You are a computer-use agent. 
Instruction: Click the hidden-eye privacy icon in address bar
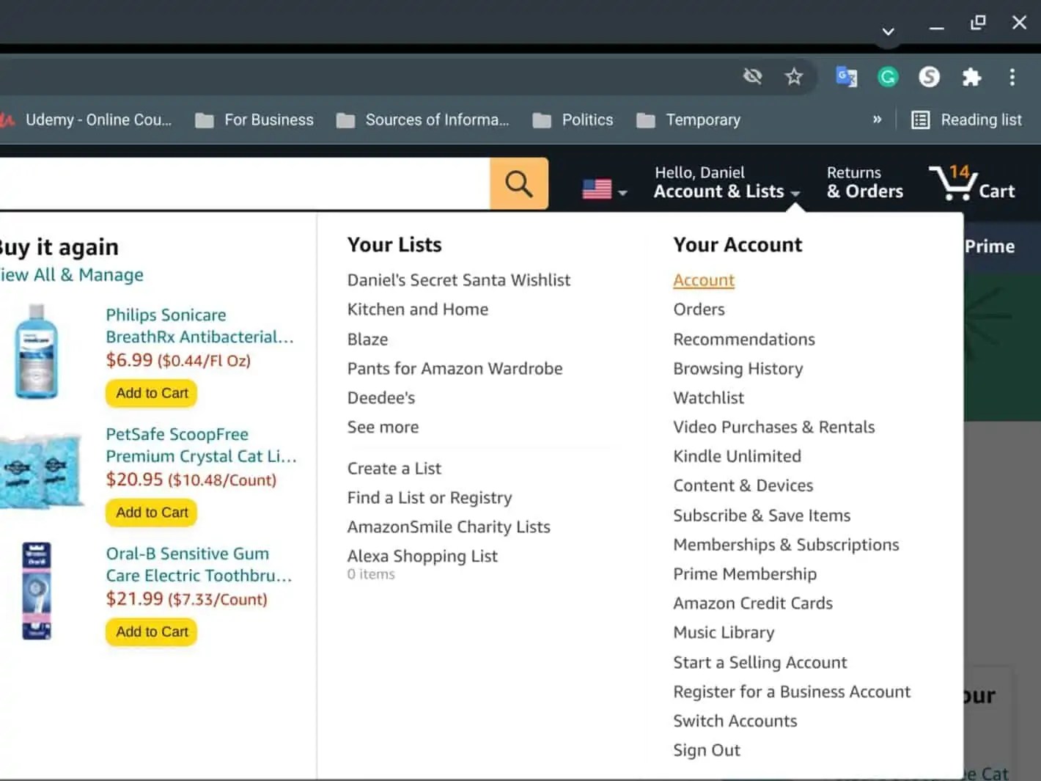coord(752,76)
